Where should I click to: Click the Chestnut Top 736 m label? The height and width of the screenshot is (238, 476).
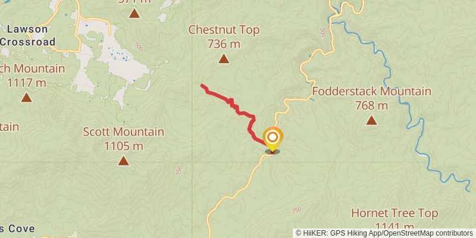(224, 37)
